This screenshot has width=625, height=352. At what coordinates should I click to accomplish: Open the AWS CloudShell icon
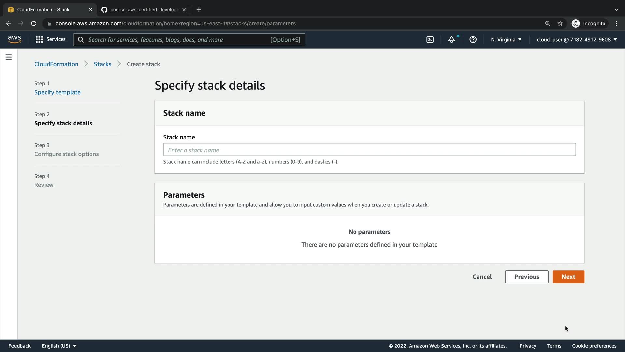(430, 39)
